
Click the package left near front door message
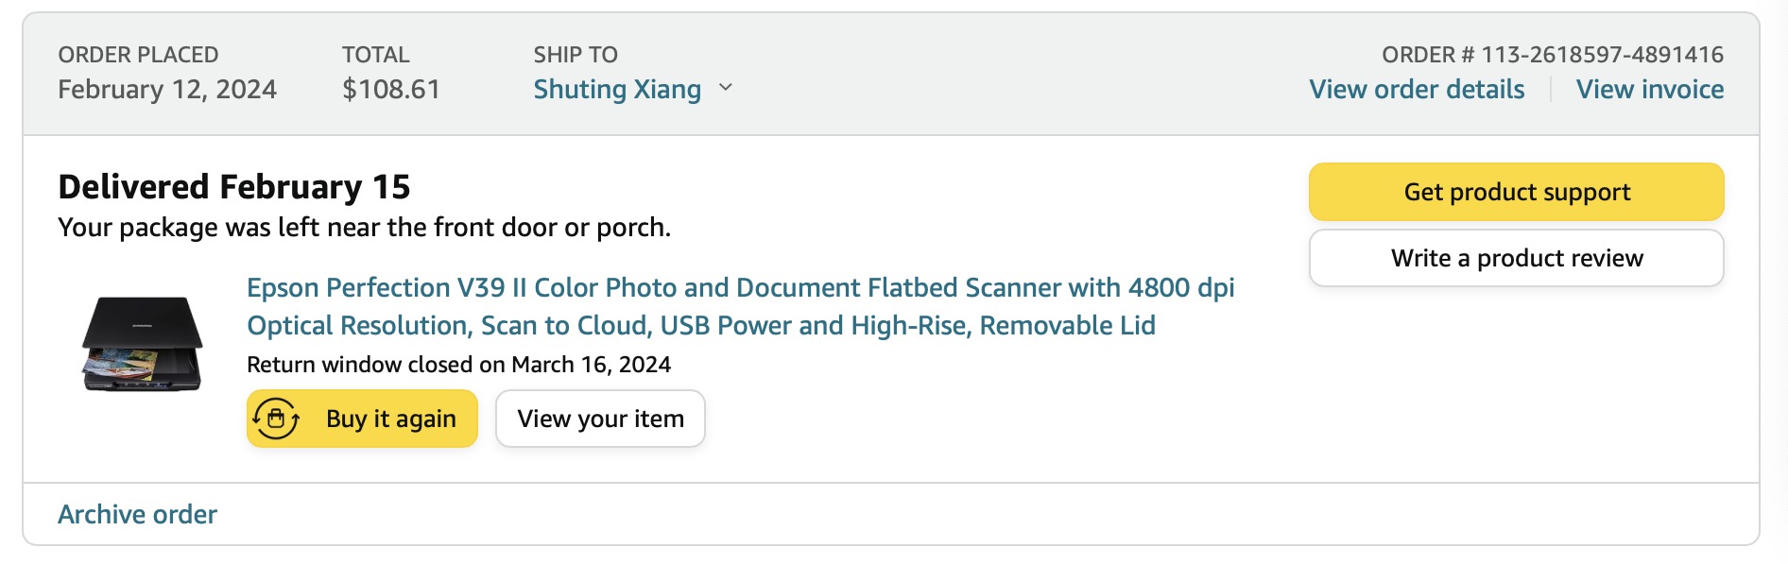click(364, 228)
